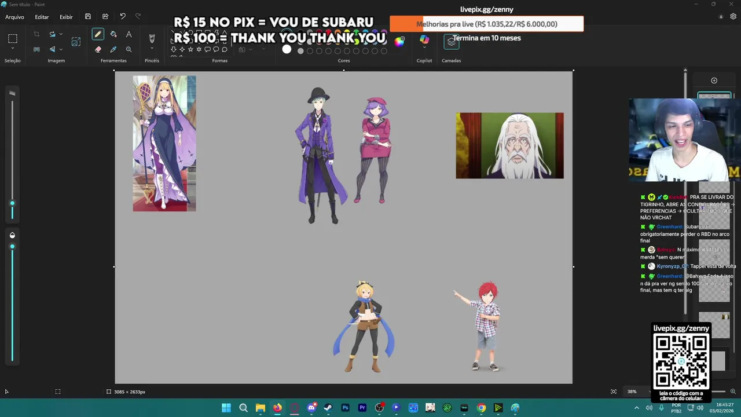The image size is (741, 417).
Task: Click the fit-to-window icon in status bar
Action: tap(614, 392)
